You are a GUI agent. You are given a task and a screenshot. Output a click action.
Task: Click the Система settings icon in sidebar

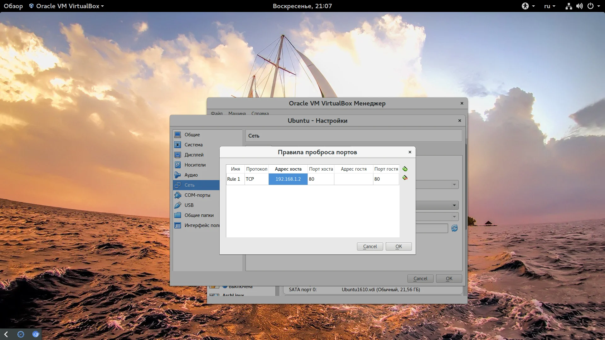(x=178, y=145)
